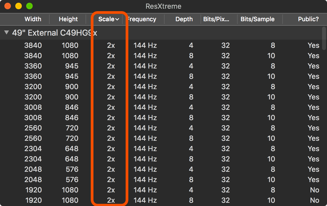Click the Frequency column header
The image size is (327, 206).
coord(142,19)
